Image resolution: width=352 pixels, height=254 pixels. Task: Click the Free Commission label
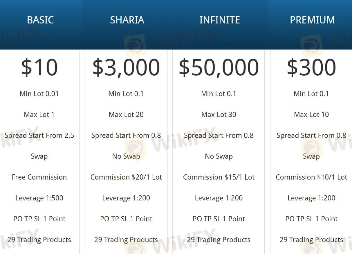(39, 177)
